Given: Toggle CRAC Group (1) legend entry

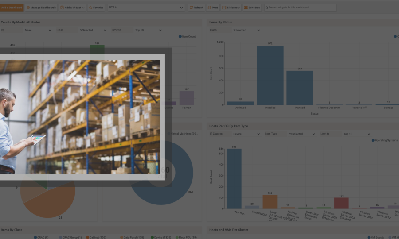Looking at the screenshot, I should click(70, 237).
